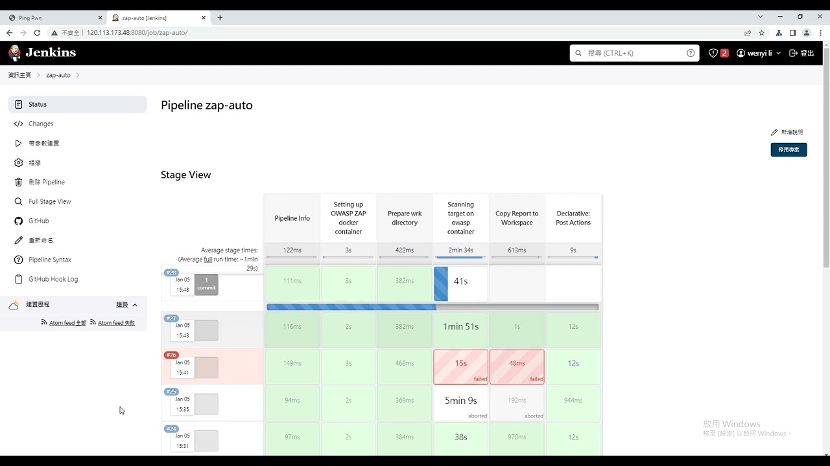
Task: Click the aborted 5min 9s stage cell
Action: (x=460, y=404)
